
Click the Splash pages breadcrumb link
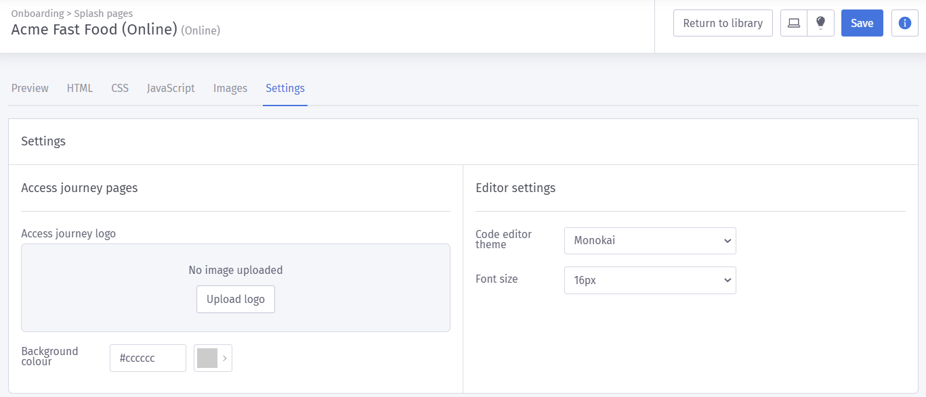pyautogui.click(x=104, y=14)
